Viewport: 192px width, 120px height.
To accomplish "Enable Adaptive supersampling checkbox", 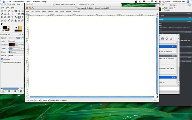I will 2,62.
